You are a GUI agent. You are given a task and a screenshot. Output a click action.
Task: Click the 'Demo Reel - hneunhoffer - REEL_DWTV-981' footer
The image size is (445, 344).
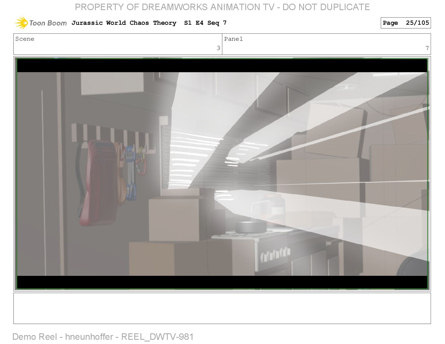click(103, 337)
